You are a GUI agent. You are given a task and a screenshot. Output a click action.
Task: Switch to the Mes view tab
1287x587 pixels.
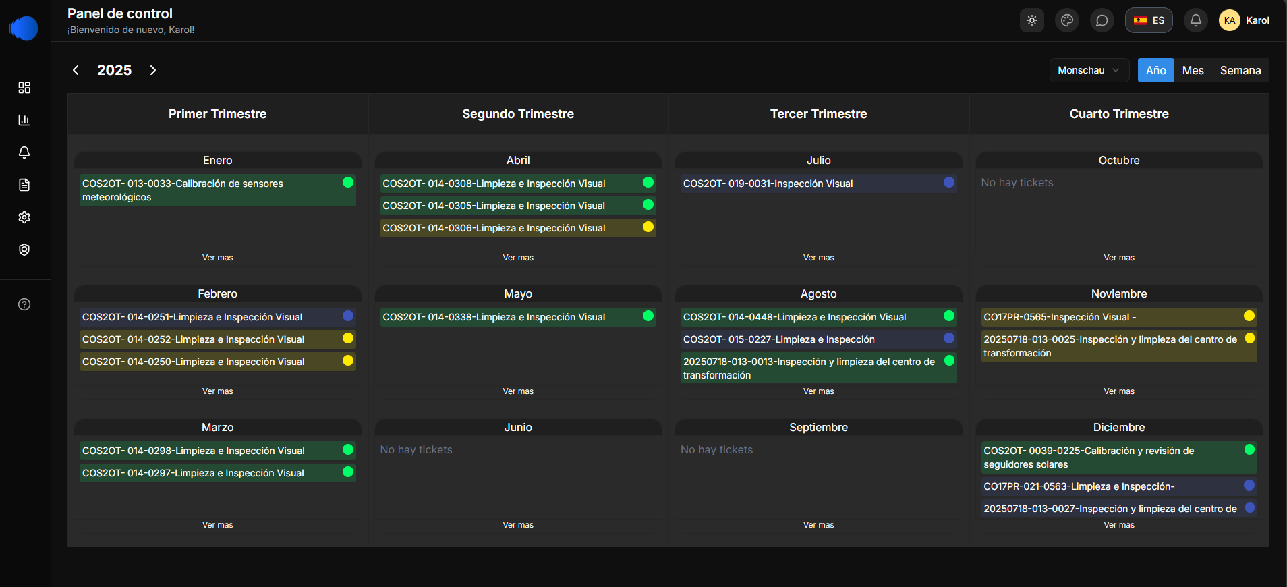(x=1193, y=70)
